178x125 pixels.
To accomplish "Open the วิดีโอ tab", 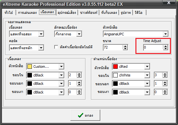I will click(139, 13).
